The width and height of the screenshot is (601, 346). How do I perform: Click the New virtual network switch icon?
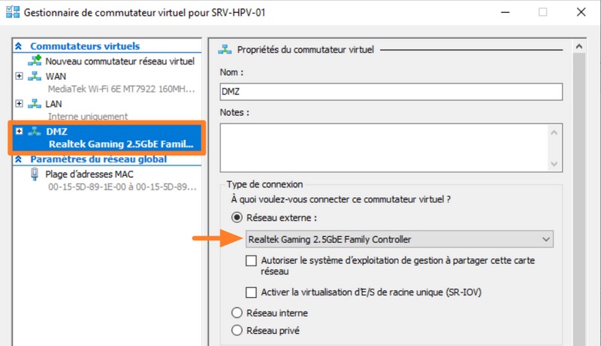coord(35,61)
